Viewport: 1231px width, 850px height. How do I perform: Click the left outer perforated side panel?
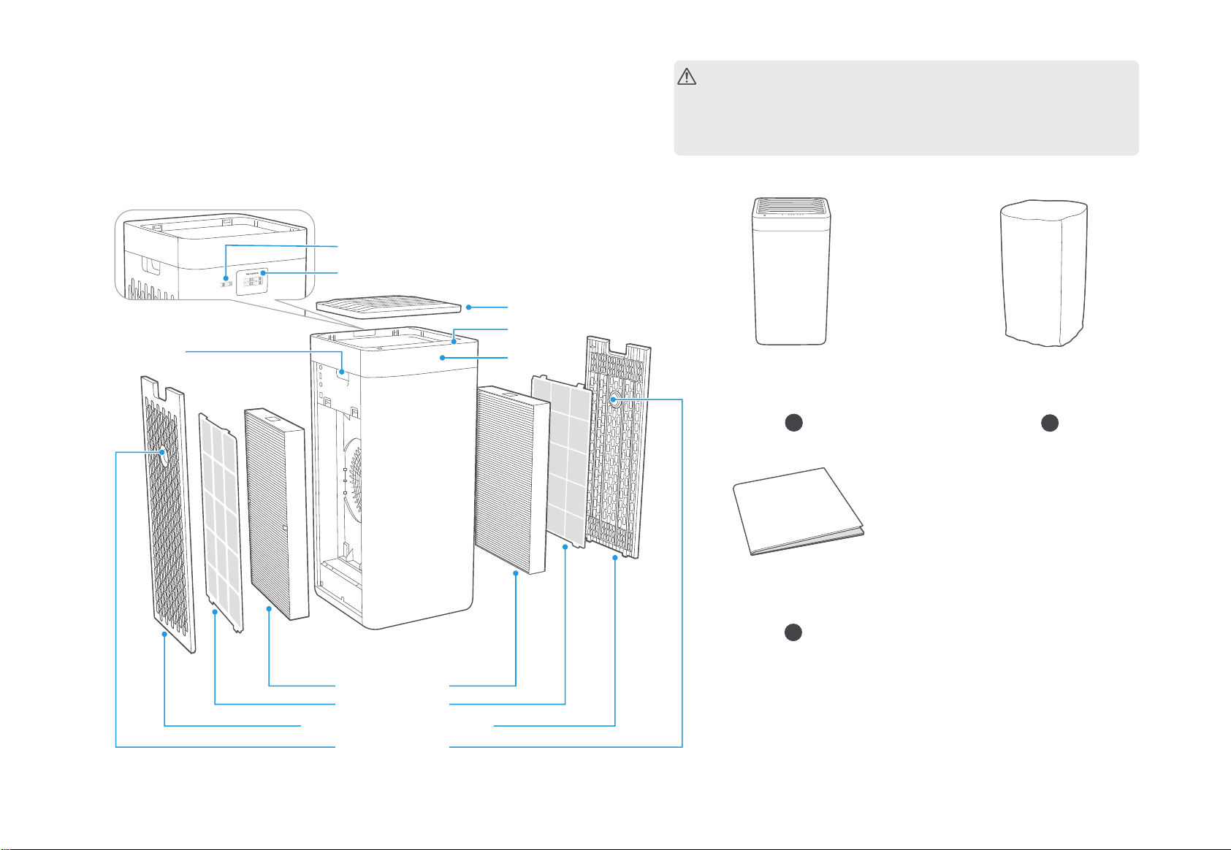tap(168, 514)
